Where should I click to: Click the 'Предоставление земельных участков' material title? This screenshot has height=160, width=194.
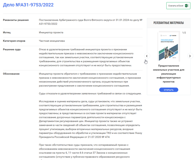click(x=171, y=73)
